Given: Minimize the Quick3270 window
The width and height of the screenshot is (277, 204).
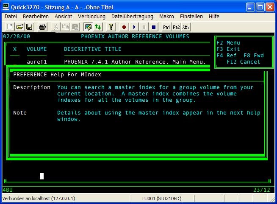Looking at the screenshot, I should pyautogui.click(x=250, y=7).
